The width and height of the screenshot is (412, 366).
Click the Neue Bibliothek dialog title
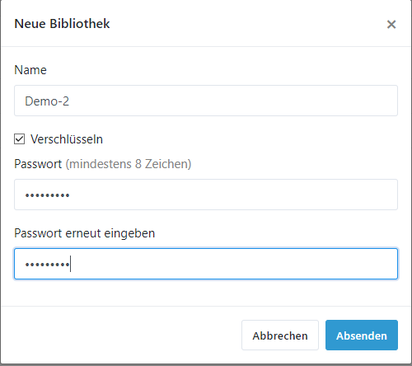(62, 24)
